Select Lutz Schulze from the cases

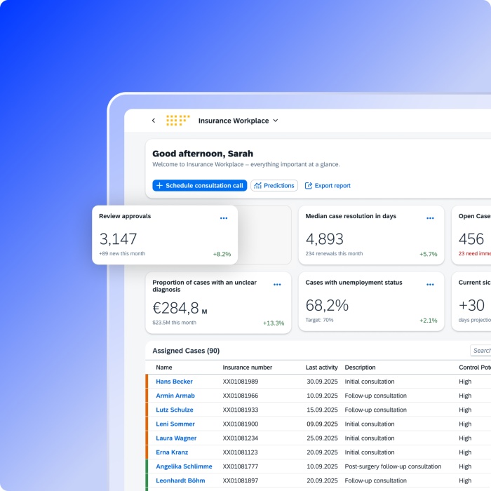(x=174, y=410)
